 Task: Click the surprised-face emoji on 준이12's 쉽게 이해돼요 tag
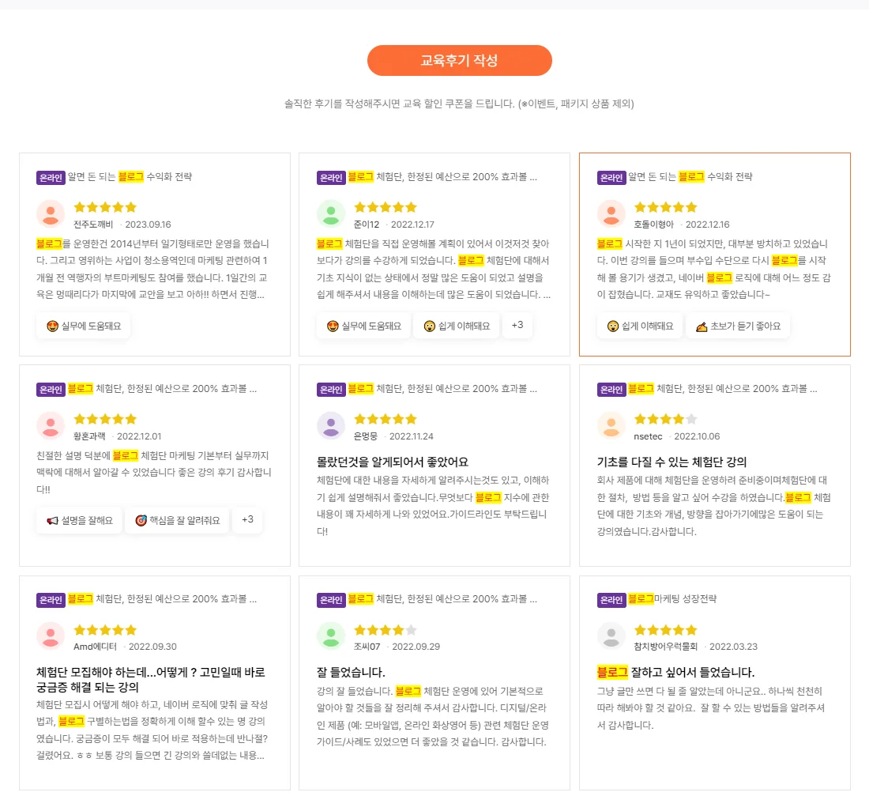[429, 325]
